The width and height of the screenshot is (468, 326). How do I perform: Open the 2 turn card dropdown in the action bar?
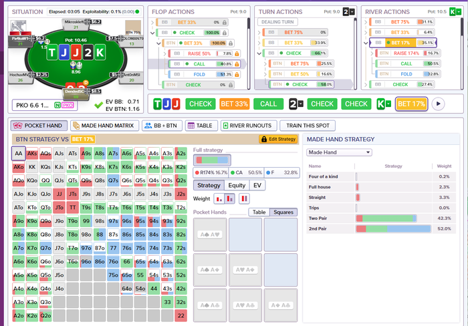[301, 104]
